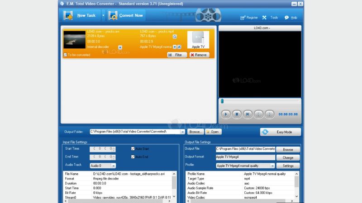
Task: Click the output info scroll-down arrow
Action: coord(297,196)
